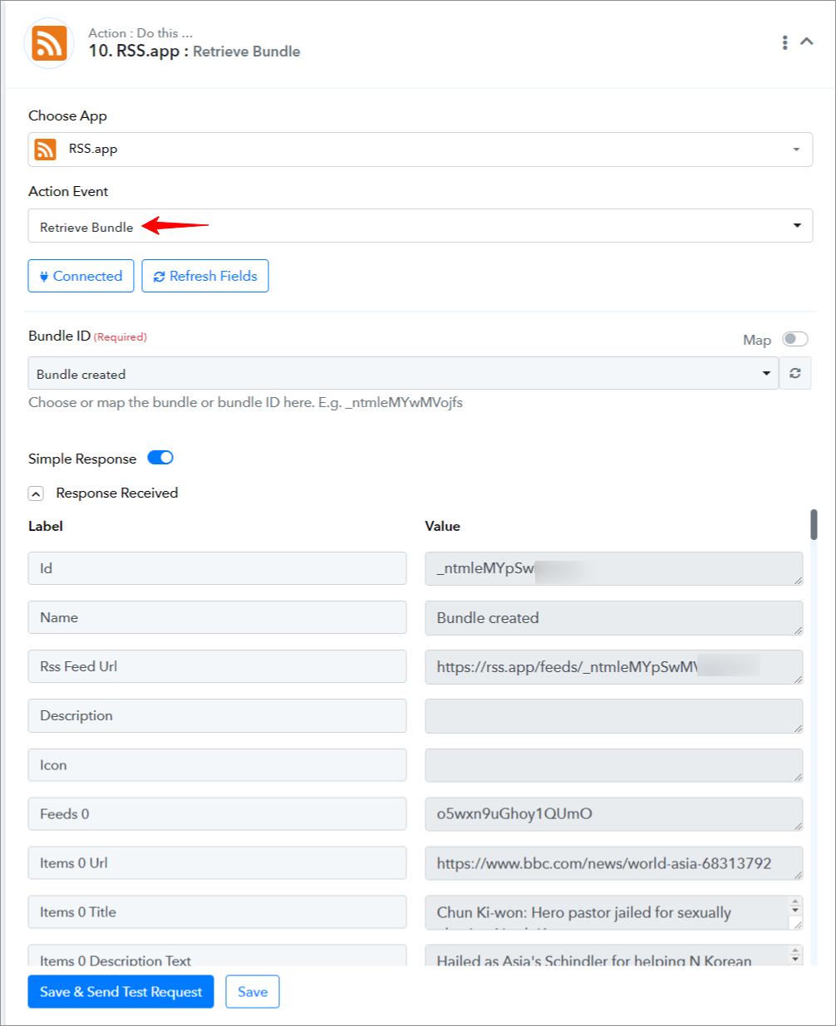Click the refresh icon beside Bundle ID dropdown
836x1026 pixels.
click(795, 374)
